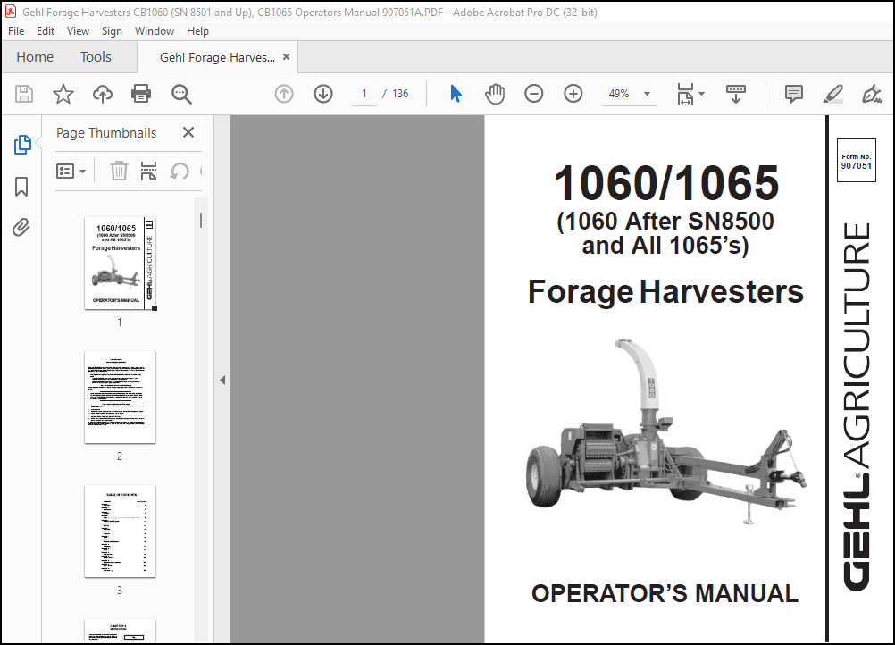Open the Attachments paperclip panel
Image resolution: width=895 pixels, height=645 pixels.
click(x=21, y=227)
